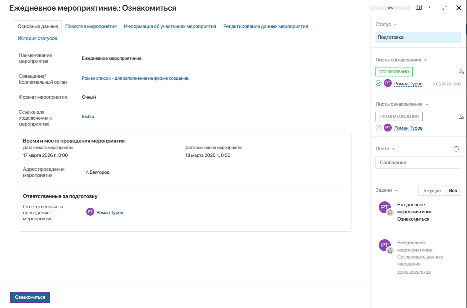This screenshot has width=467, height=308.
Task: Open the test.ru connection link
Action: click(88, 116)
